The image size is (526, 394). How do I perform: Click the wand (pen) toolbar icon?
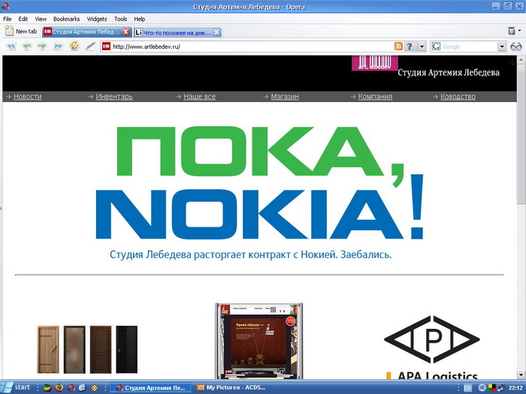tap(90, 46)
